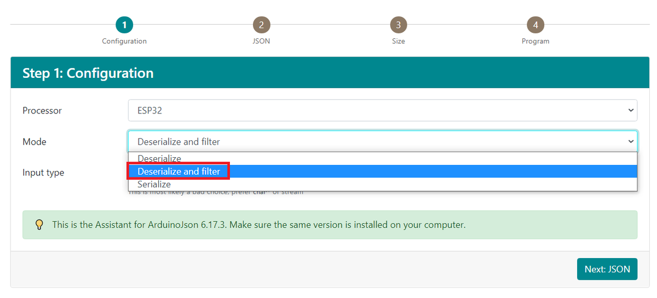657x298 pixels.
Task: Go to step 4 Program circle
Action: coord(535,25)
